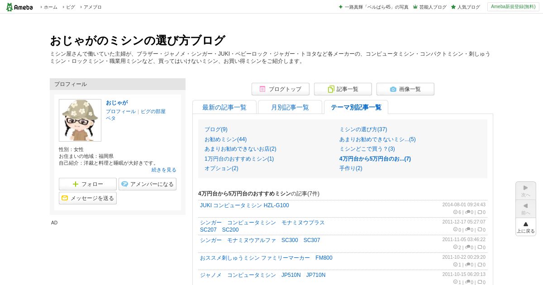Click date 2014-08-01 09:24:43
543x285 pixels.
(x=464, y=204)
